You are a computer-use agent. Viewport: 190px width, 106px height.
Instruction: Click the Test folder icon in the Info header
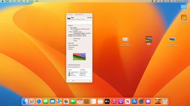point(69,18)
